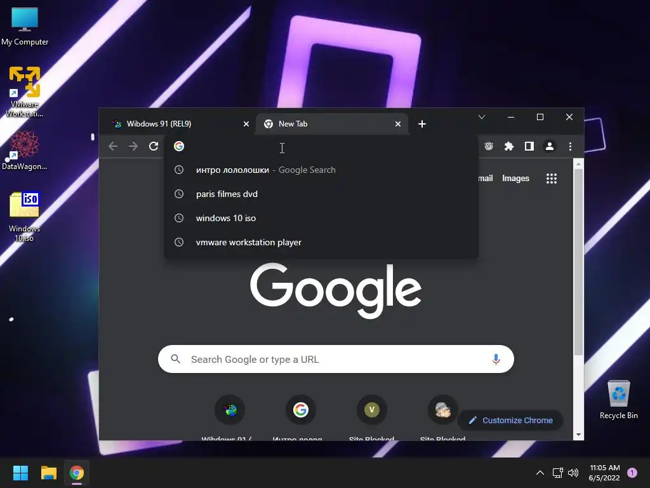650x488 pixels.
Task: Open the volume control in tray
Action: [x=573, y=473]
